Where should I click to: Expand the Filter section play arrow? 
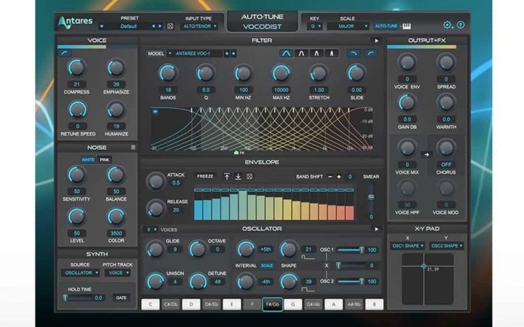(x=375, y=41)
